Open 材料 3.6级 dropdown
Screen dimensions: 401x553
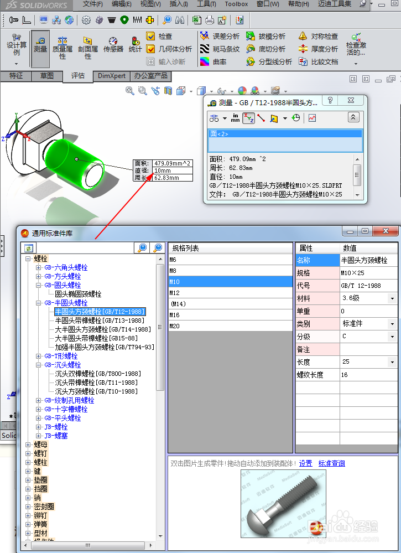pyautogui.click(x=393, y=298)
